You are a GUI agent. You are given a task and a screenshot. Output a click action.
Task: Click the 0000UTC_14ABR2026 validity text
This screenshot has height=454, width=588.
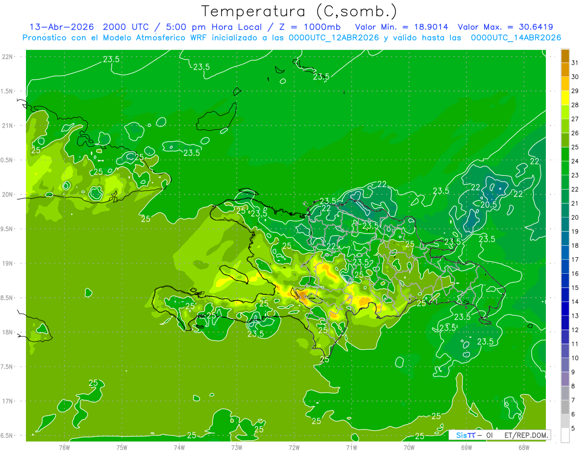point(516,37)
